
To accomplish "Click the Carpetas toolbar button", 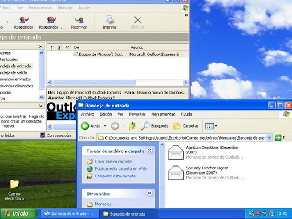I will point(186,126).
